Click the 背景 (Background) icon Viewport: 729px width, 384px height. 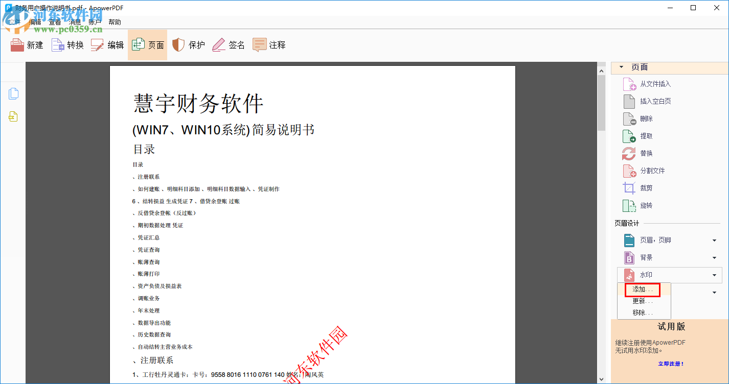629,257
